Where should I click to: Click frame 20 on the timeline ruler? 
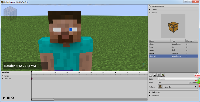tap(79, 73)
